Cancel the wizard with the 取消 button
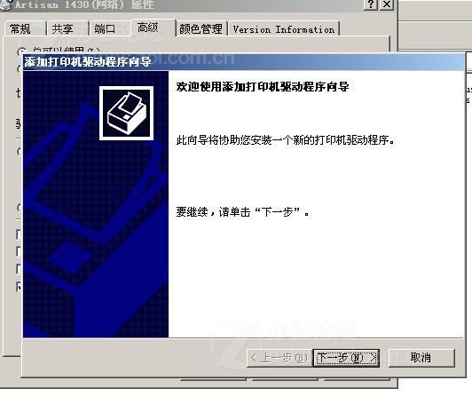Screen dimensions: 472x396 pos(421,358)
